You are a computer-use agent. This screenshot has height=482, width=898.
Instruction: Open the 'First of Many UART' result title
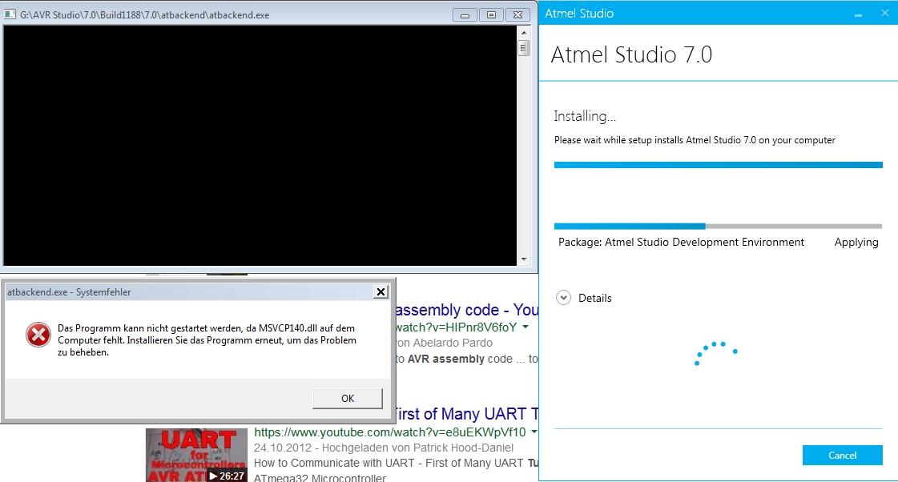(467, 414)
